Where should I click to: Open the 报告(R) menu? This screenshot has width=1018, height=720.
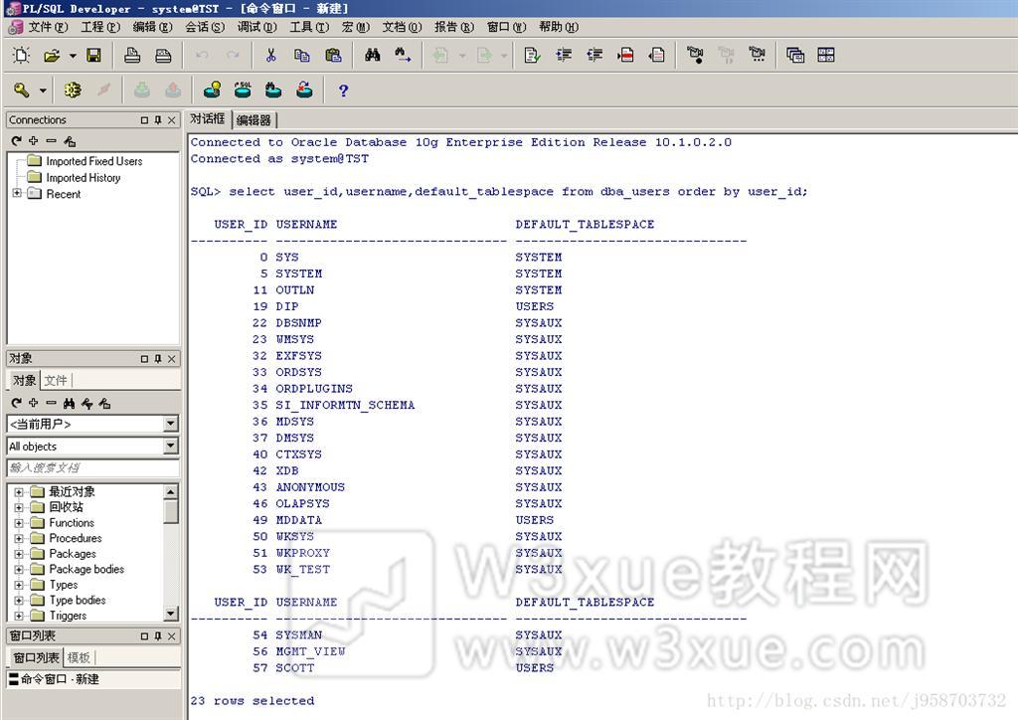pyautogui.click(x=454, y=27)
